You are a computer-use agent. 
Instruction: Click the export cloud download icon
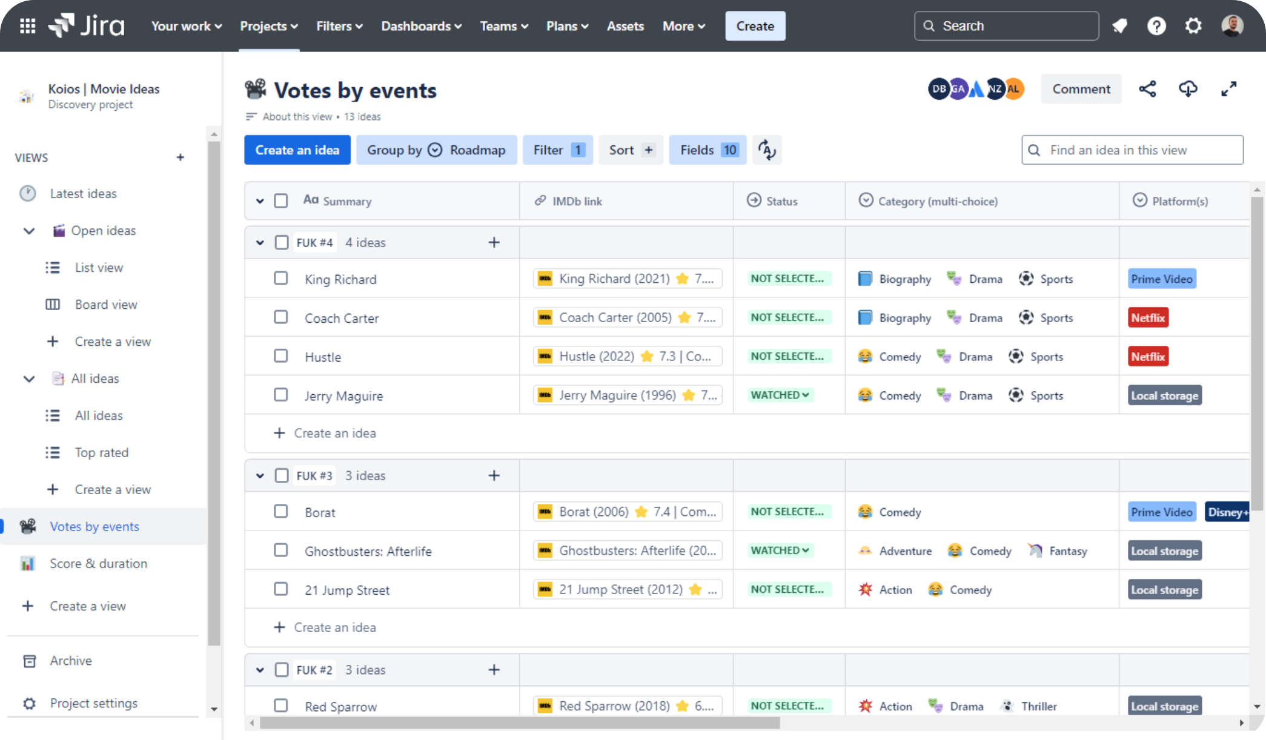point(1188,89)
